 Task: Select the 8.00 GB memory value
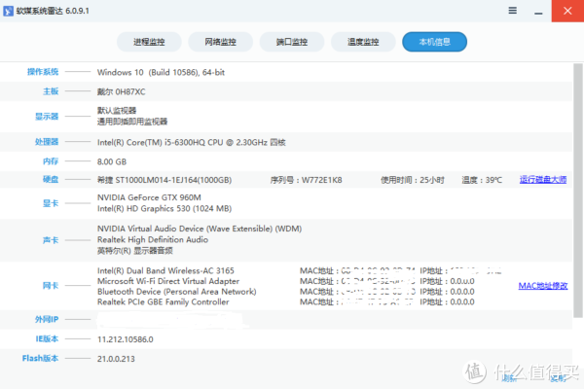tap(112, 161)
